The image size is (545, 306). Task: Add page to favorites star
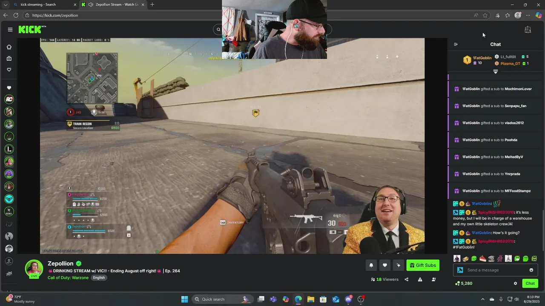click(485, 15)
